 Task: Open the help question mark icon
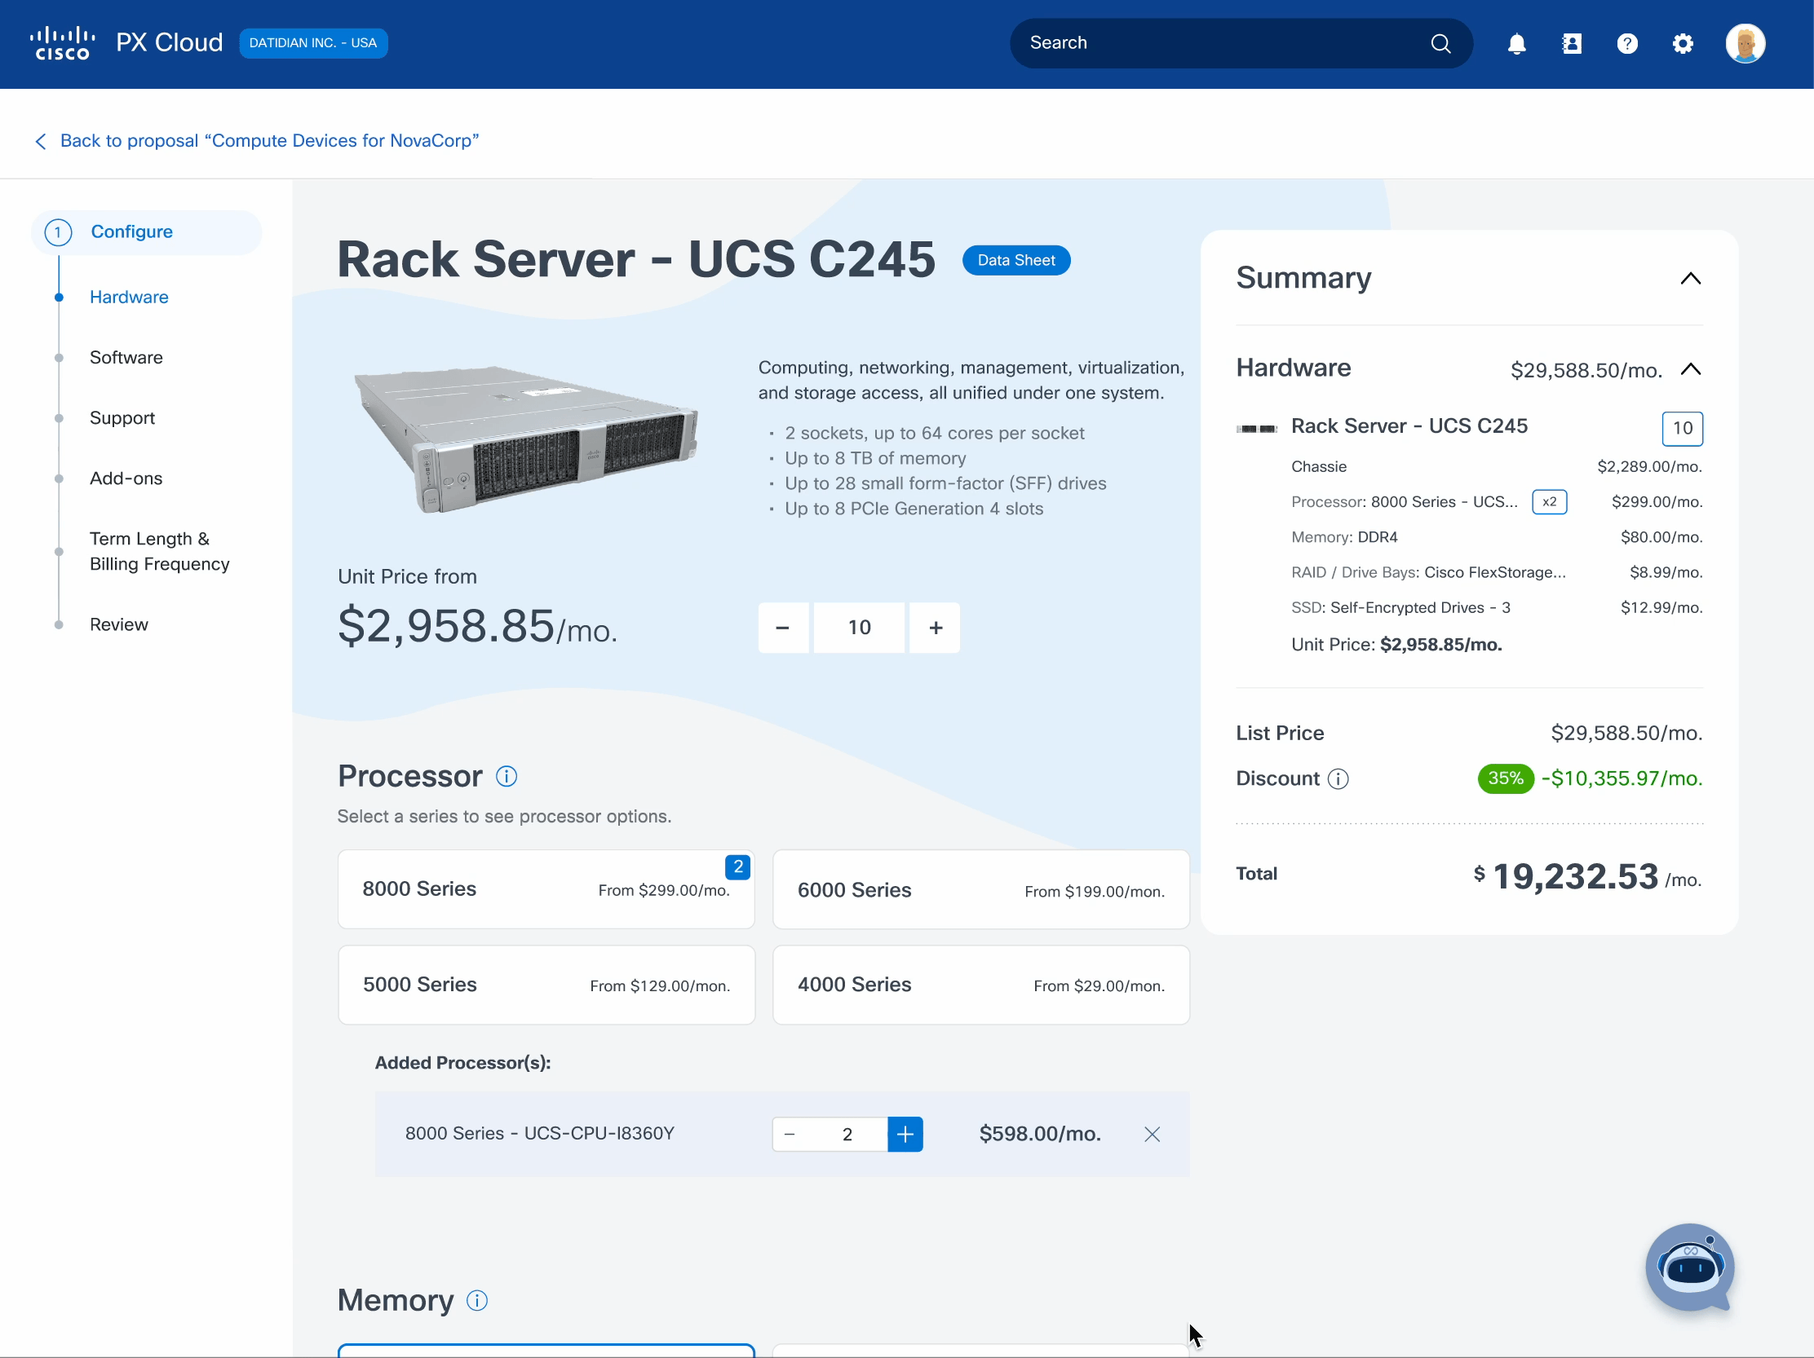point(1627,43)
